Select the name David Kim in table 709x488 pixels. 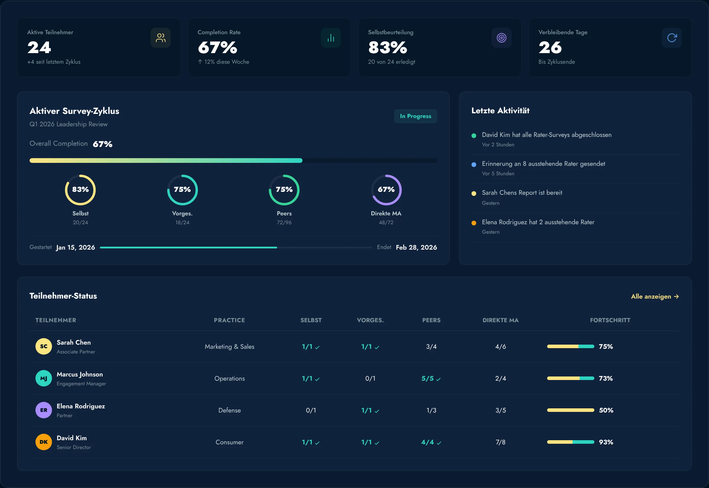(x=71, y=438)
